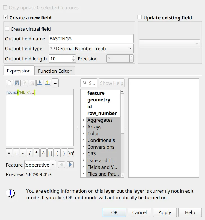Expand the Files and Paths group

[83, 174]
